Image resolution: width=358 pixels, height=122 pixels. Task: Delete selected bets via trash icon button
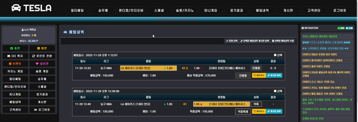click(283, 41)
